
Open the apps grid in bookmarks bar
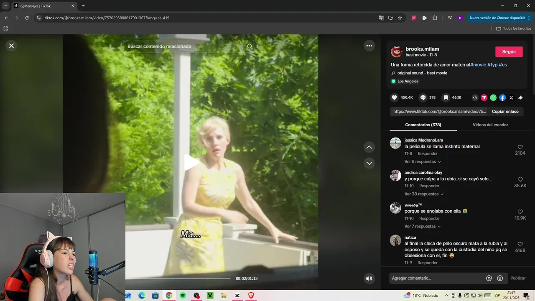5,28
